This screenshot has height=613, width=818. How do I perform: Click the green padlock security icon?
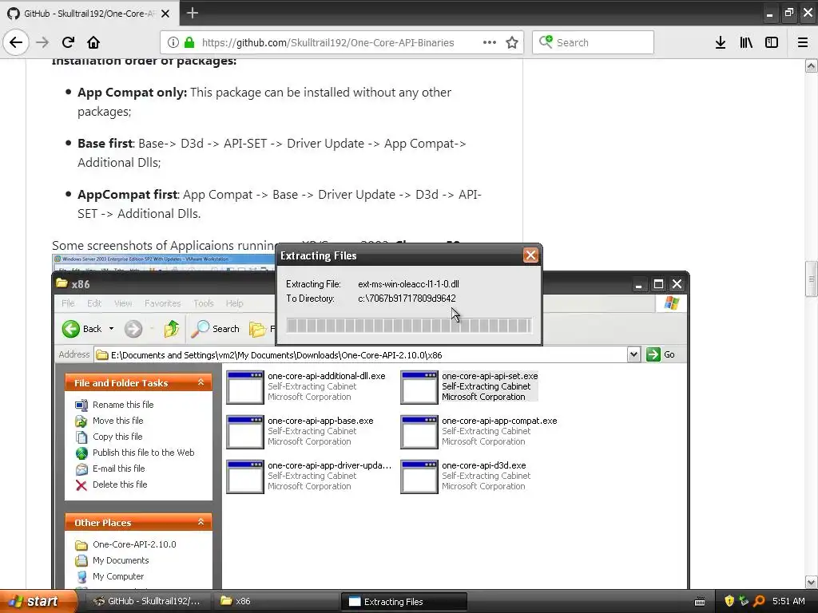point(189,42)
